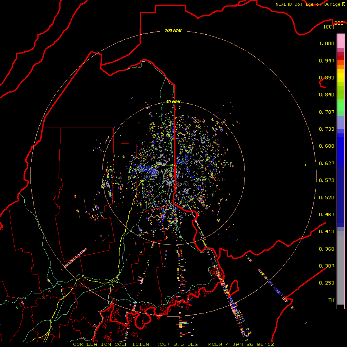Viewport: 347px width, 347px height.
Task: Click the DCC label above the color scale
Action: (339, 23)
